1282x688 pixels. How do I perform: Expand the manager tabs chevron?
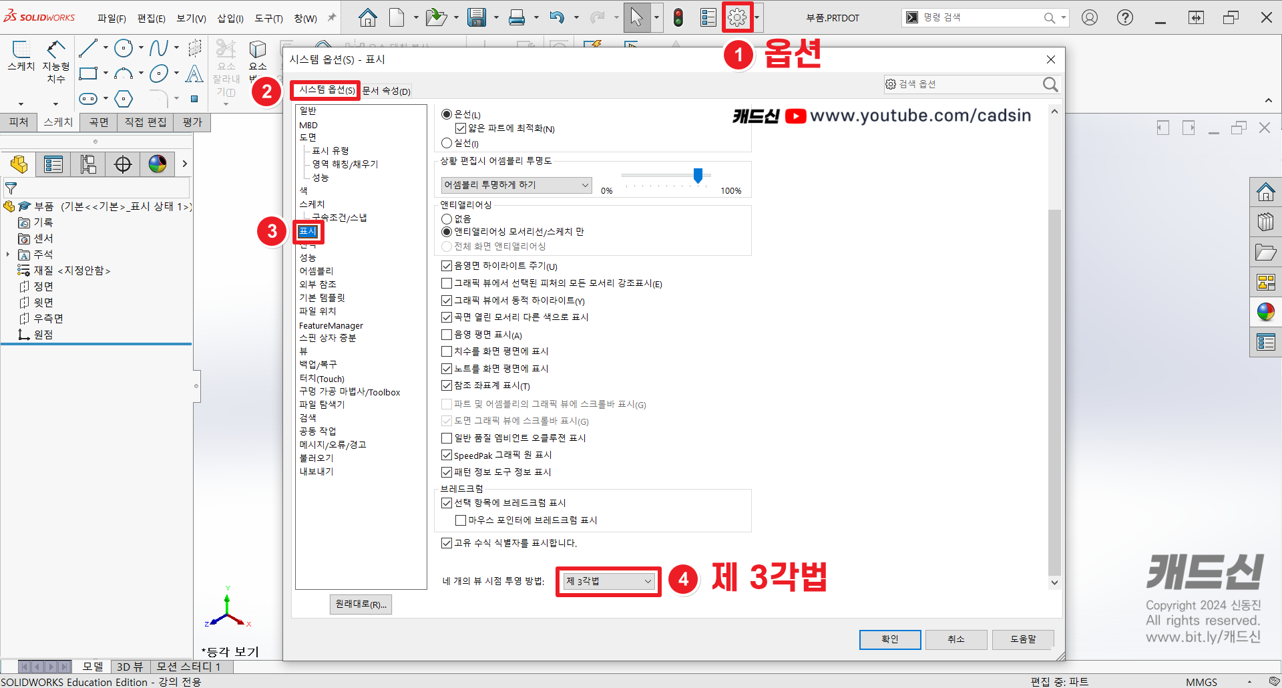[185, 164]
